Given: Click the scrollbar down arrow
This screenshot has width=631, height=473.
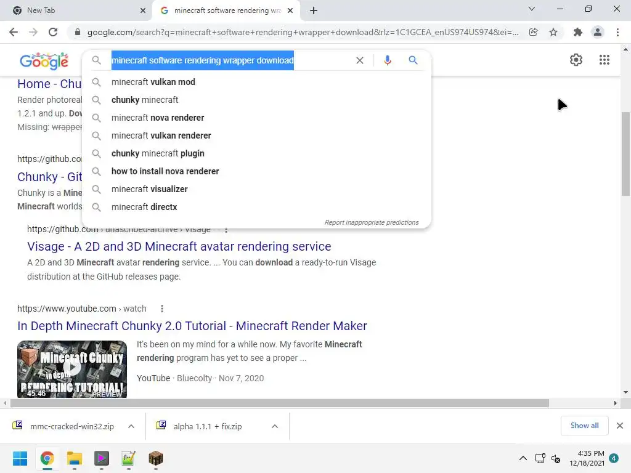Looking at the screenshot, I should (x=625, y=392).
